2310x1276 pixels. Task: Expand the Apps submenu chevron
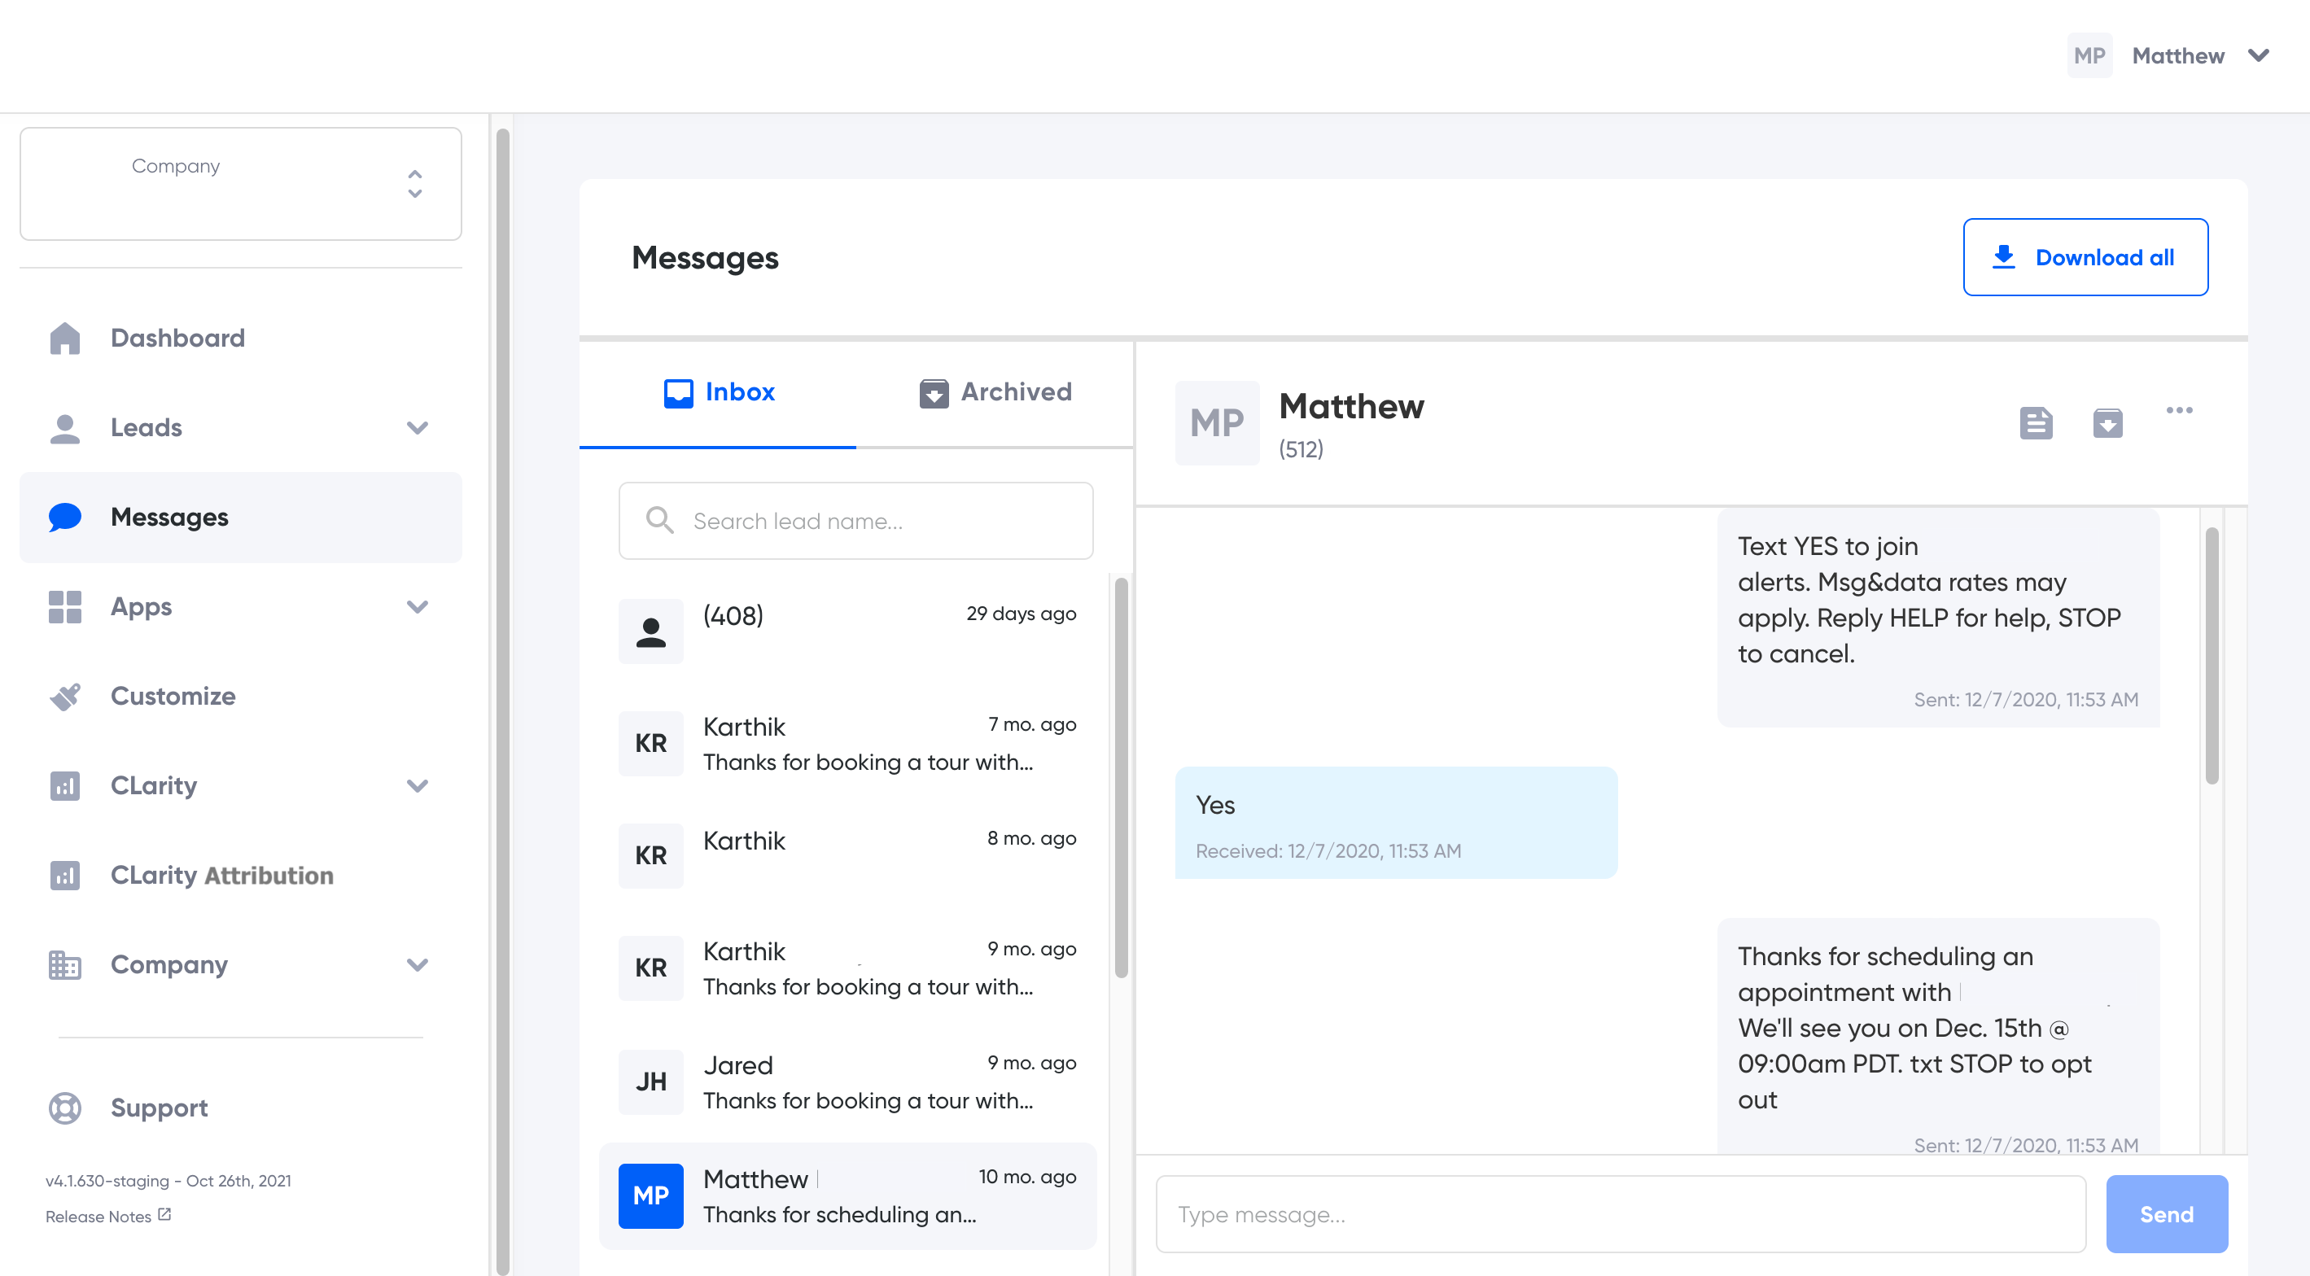tap(417, 607)
